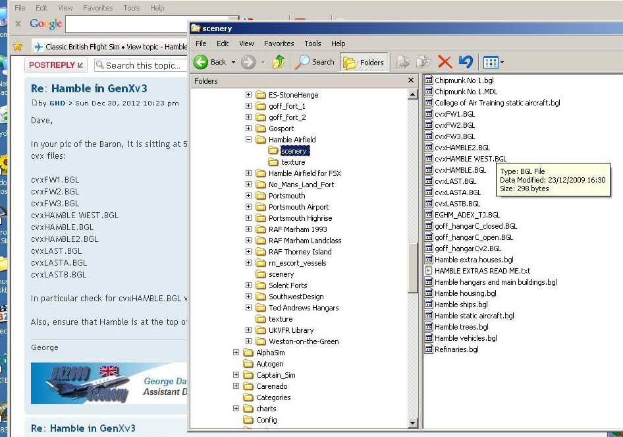Select the No_Mans_Land_Fort folder
The height and width of the screenshot is (437, 623).
click(301, 185)
